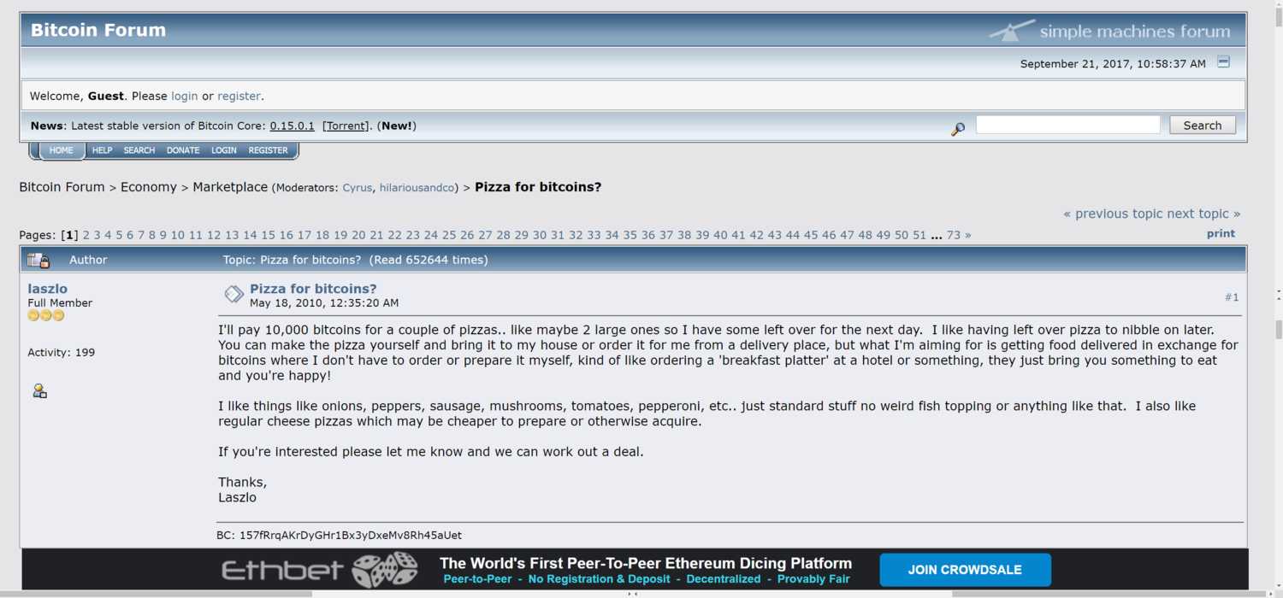Go to page 51 of the topic
The height and width of the screenshot is (598, 1283).
919,235
